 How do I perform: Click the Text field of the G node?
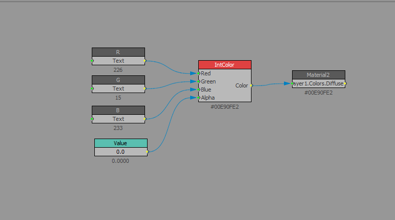(119, 89)
